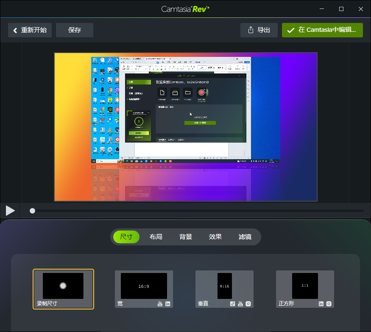Click the TikTok icon on the 垂直 card
Viewport: 371px width, 332px height.
point(233,304)
